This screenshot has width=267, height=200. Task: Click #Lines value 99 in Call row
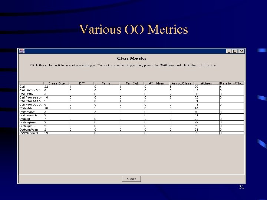196,87
